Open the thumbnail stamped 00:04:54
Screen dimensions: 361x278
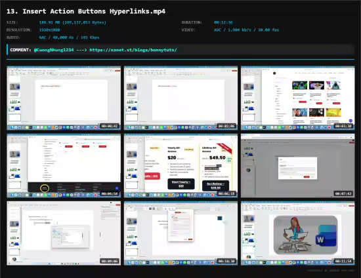pyautogui.click(x=64, y=166)
